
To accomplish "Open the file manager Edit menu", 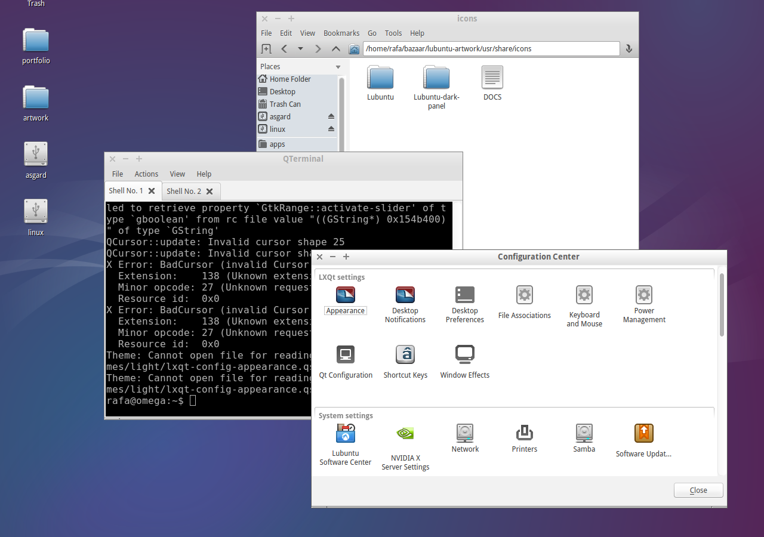I will pyautogui.click(x=286, y=33).
